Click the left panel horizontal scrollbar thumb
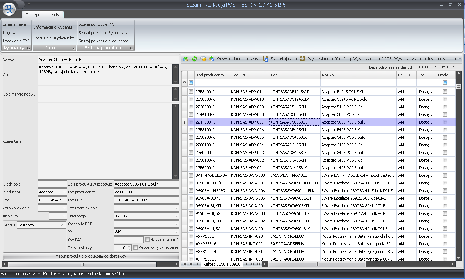This screenshot has width=465, height=279. click(x=82, y=264)
